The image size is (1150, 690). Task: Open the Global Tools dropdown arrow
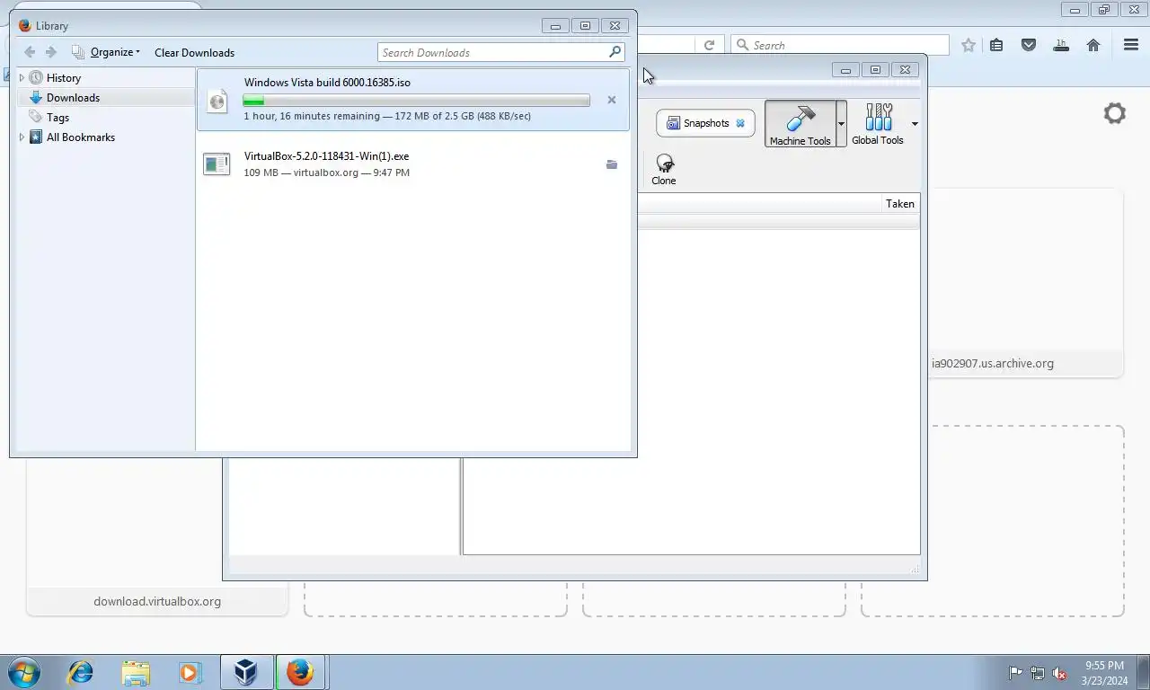click(x=915, y=124)
